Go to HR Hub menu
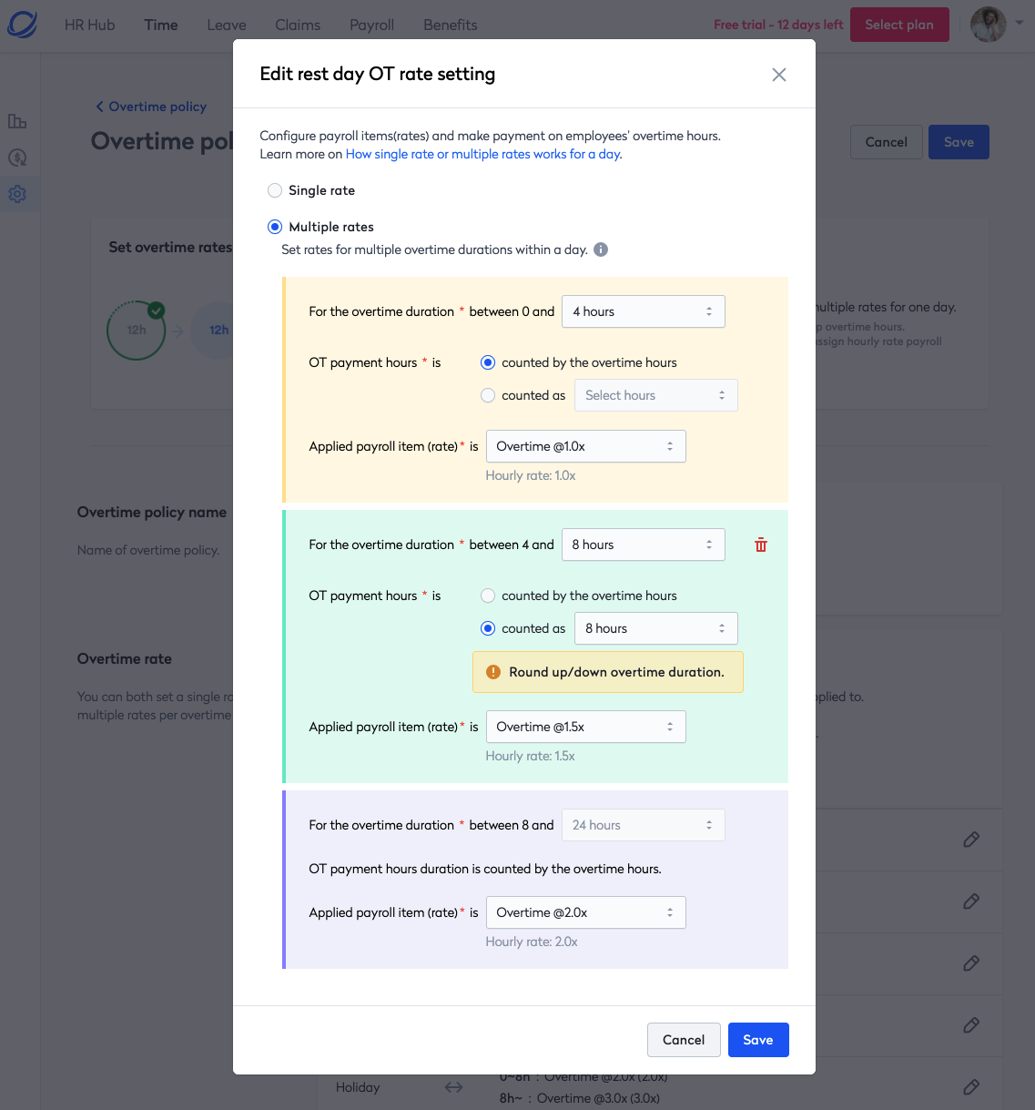The height and width of the screenshot is (1110, 1035). tap(90, 25)
